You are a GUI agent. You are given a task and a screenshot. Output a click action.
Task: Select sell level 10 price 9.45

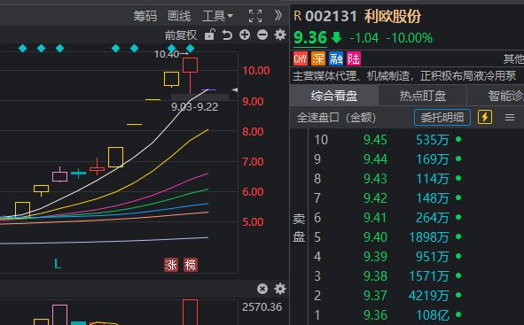coord(375,140)
